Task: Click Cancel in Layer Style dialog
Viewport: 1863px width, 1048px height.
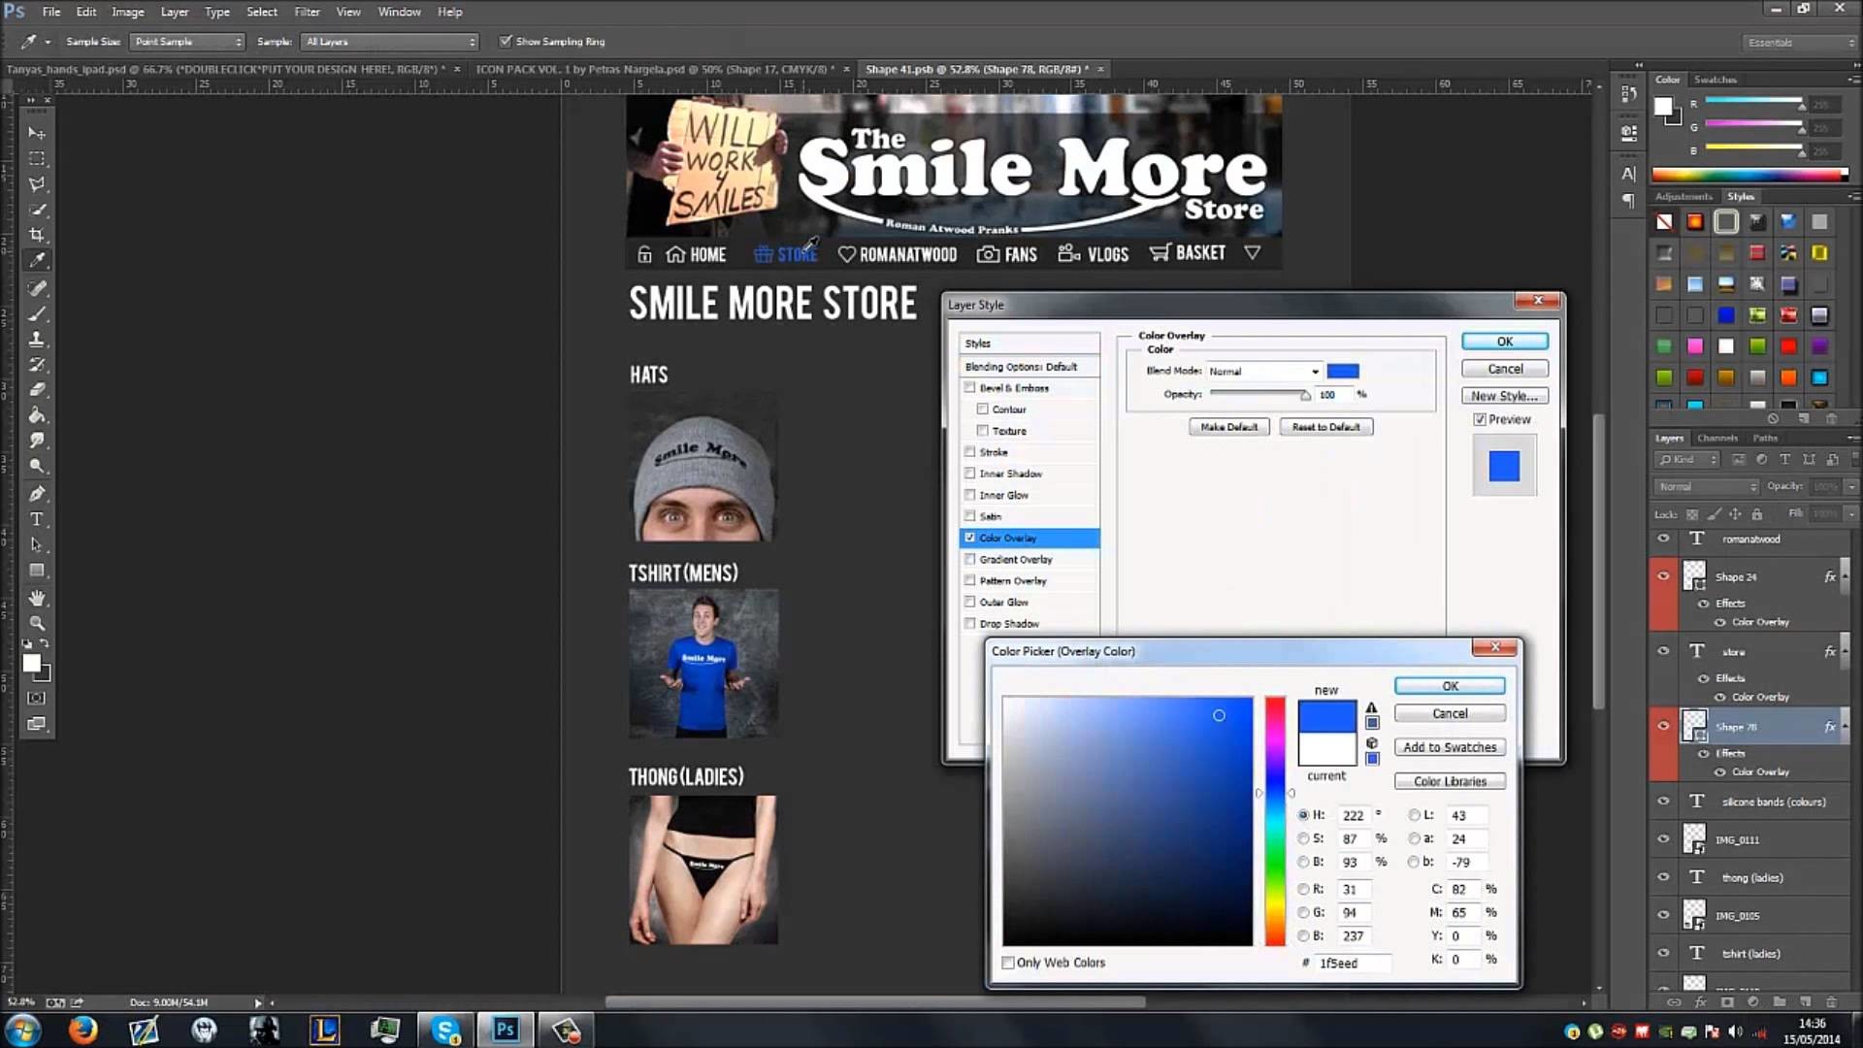Action: [1504, 369]
